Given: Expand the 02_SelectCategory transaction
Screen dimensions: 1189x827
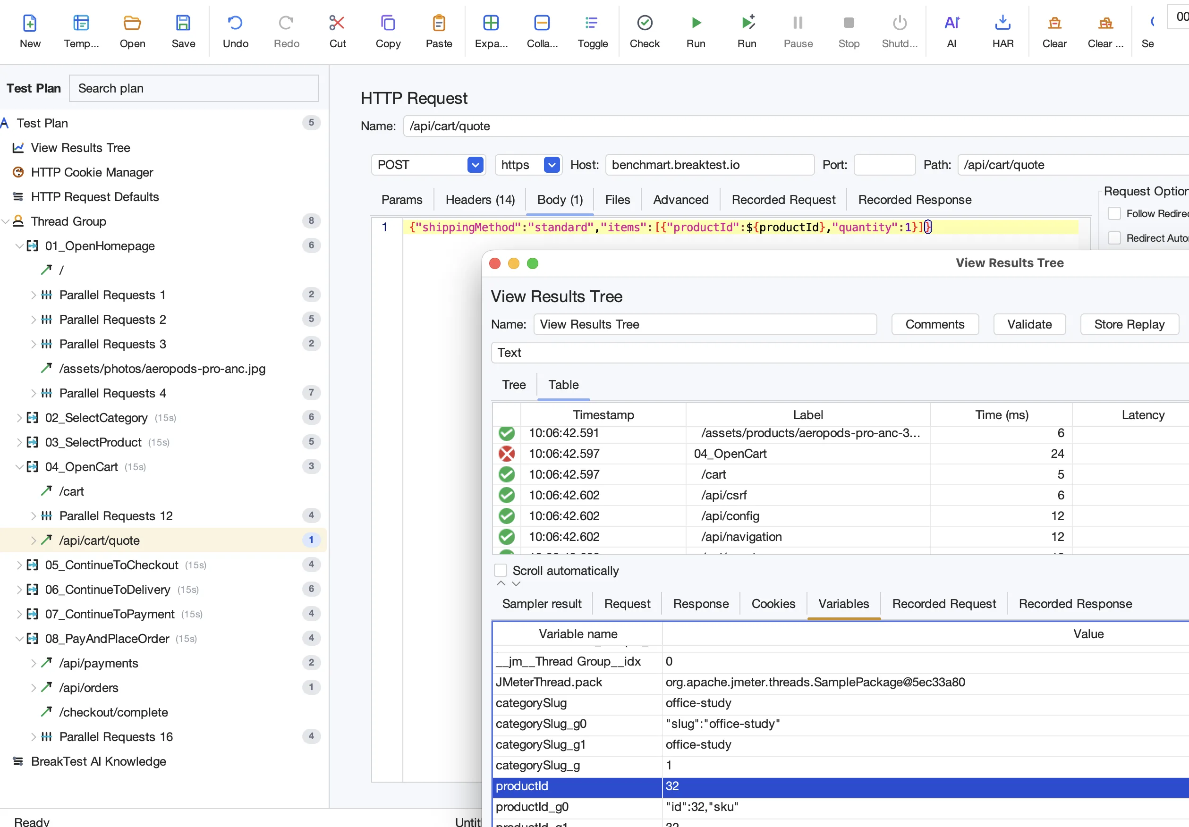Looking at the screenshot, I should pyautogui.click(x=19, y=418).
